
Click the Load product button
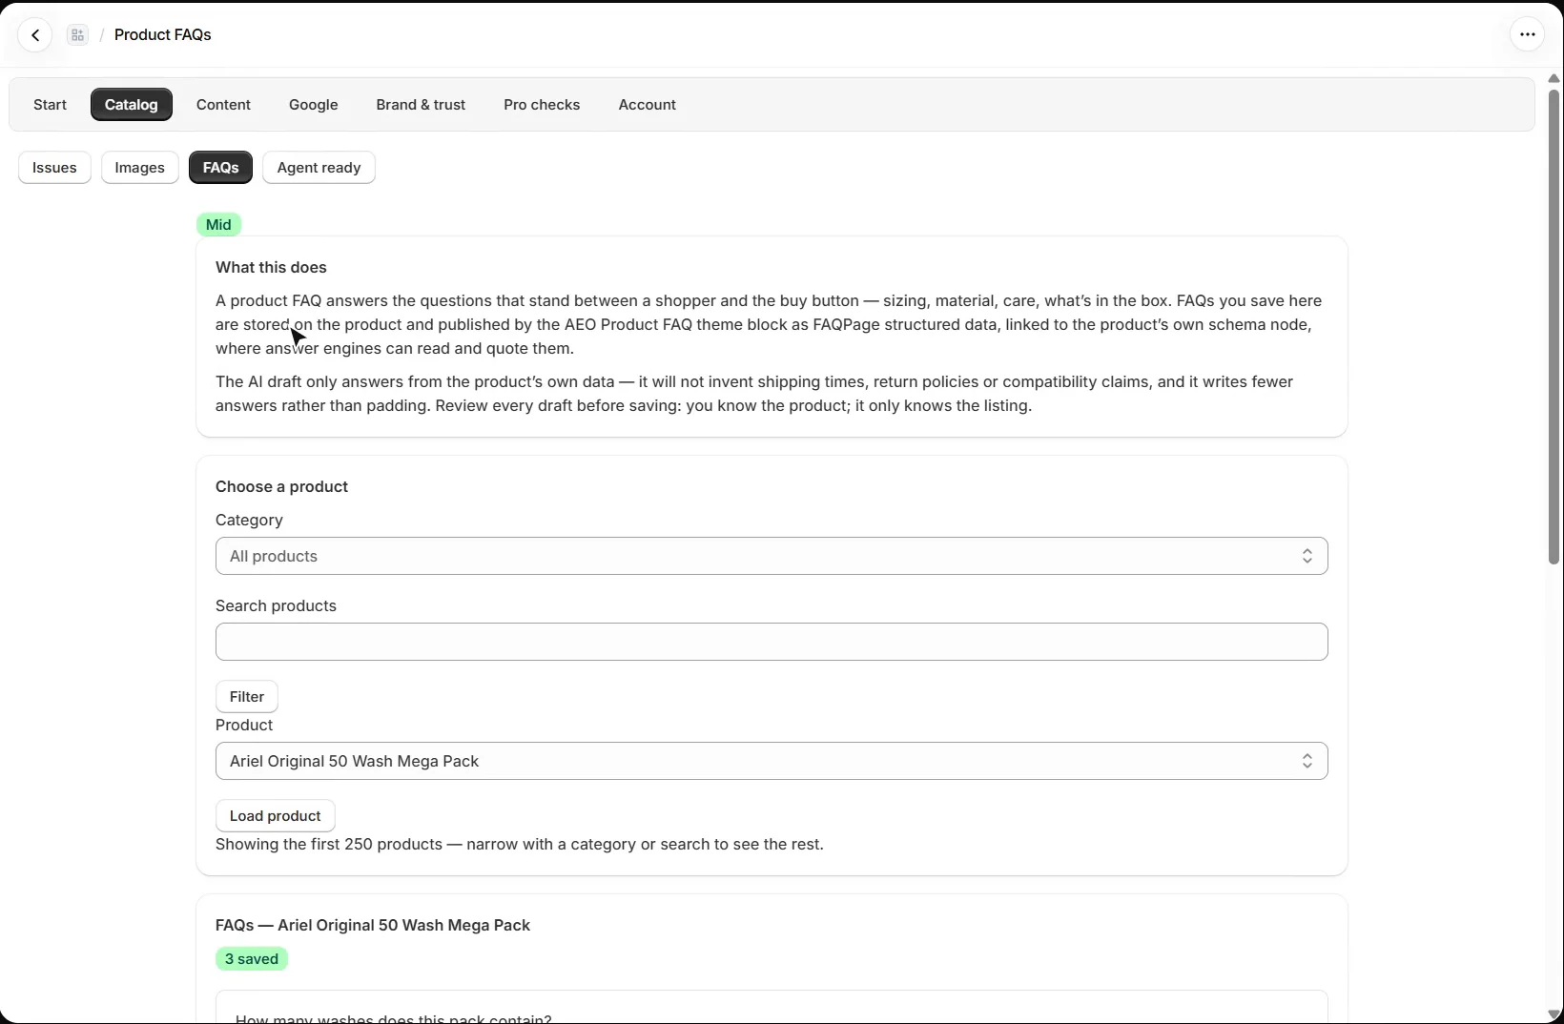click(275, 816)
